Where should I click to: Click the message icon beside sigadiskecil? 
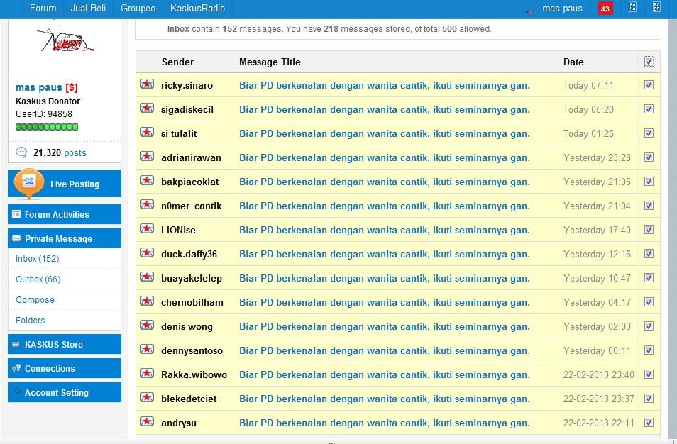tap(147, 108)
